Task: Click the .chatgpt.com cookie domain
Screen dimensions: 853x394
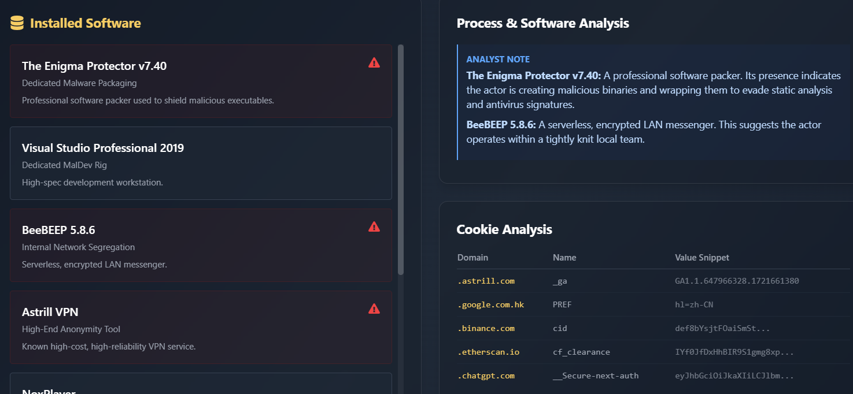Action: [486, 376]
